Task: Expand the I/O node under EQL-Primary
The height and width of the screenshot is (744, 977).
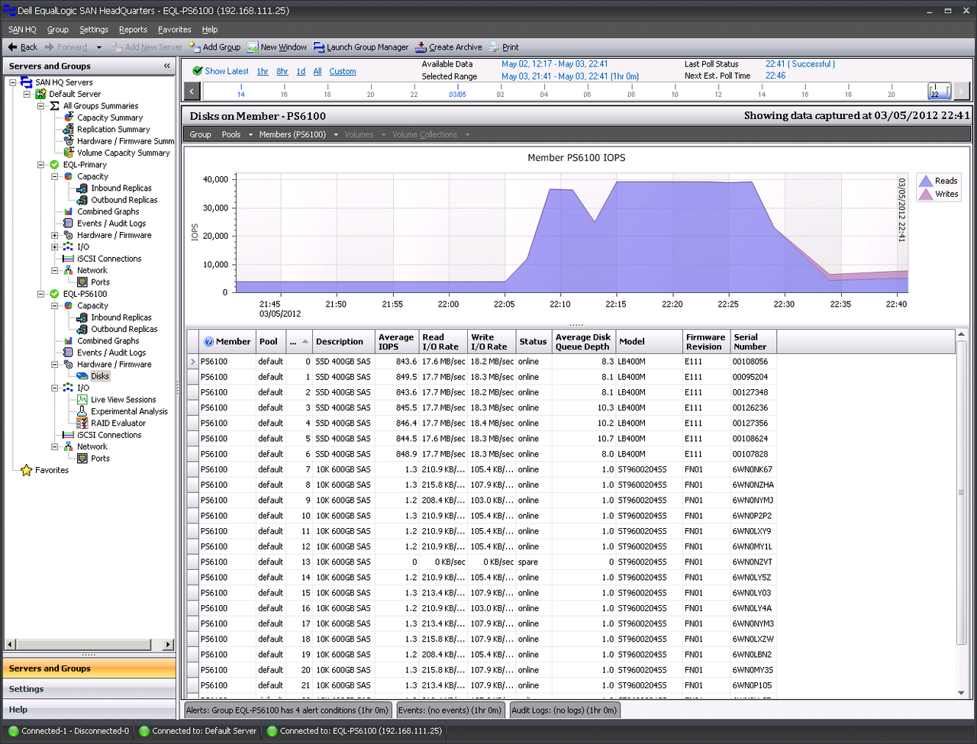Action: point(55,247)
